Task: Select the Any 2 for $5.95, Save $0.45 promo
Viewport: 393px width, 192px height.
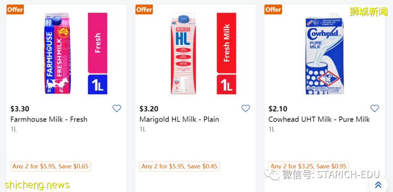Action: [x=179, y=166]
